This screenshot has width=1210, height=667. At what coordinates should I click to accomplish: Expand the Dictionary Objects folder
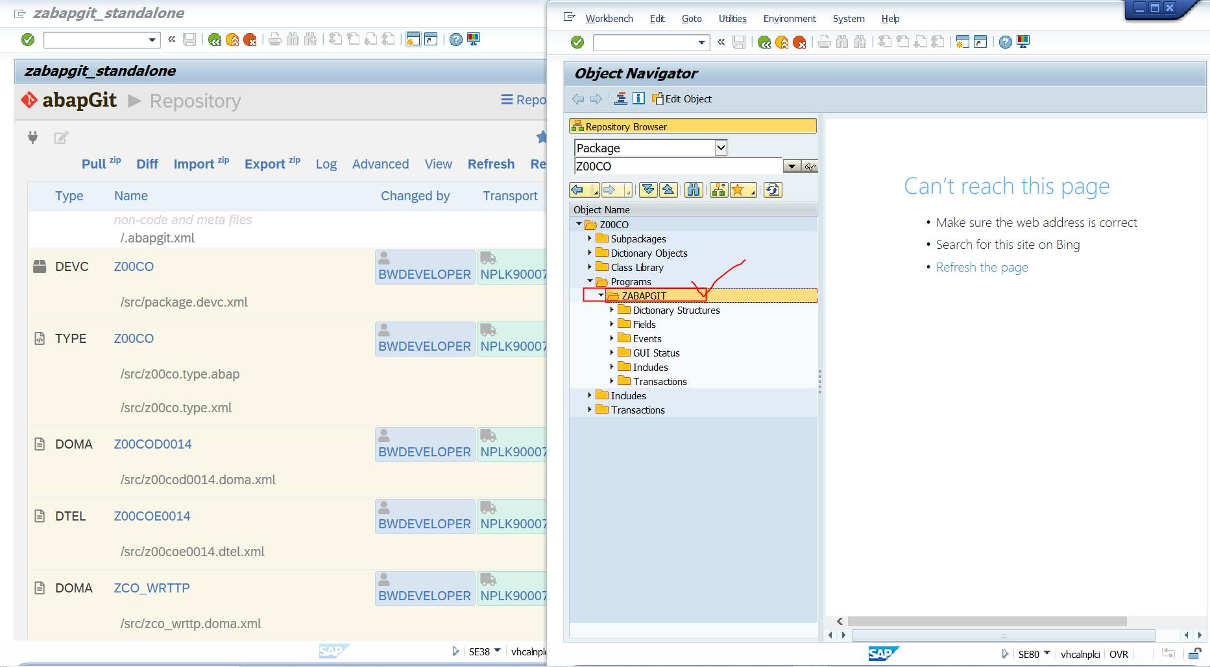pos(590,253)
